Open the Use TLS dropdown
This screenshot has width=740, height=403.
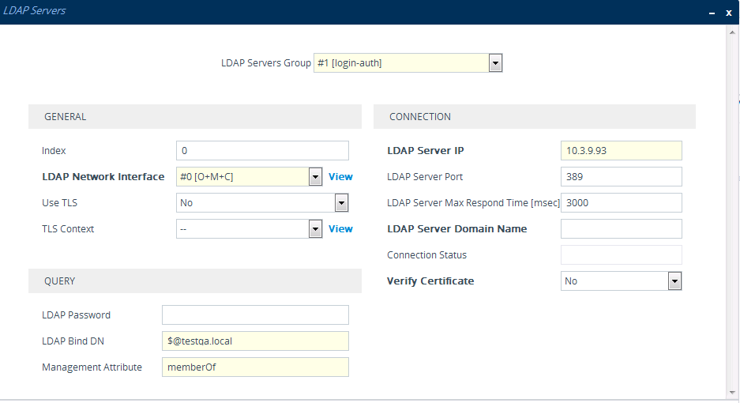click(341, 203)
